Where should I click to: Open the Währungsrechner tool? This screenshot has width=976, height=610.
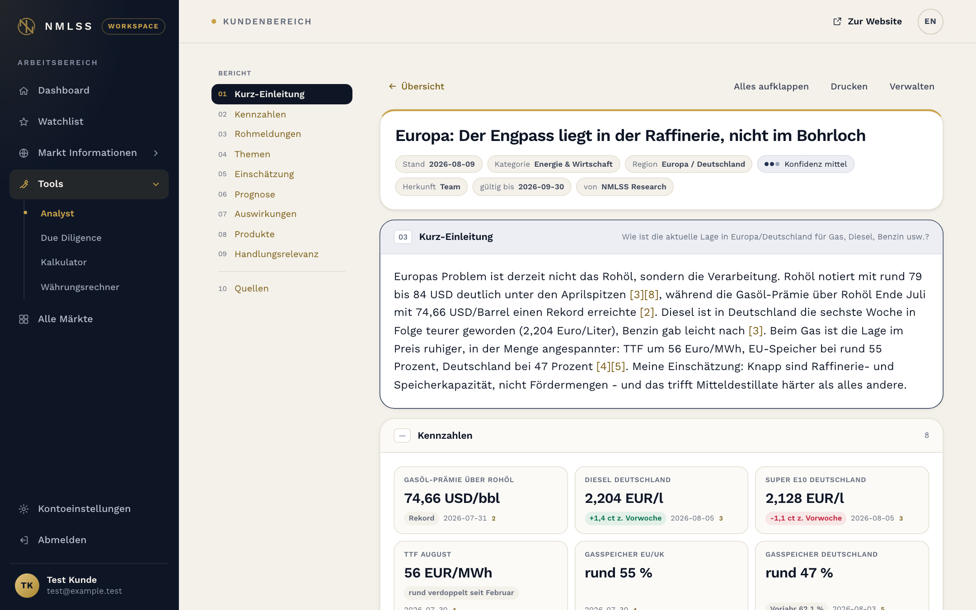click(80, 287)
